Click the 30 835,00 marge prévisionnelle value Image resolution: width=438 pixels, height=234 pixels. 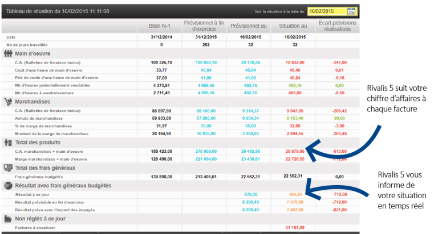click(x=206, y=134)
